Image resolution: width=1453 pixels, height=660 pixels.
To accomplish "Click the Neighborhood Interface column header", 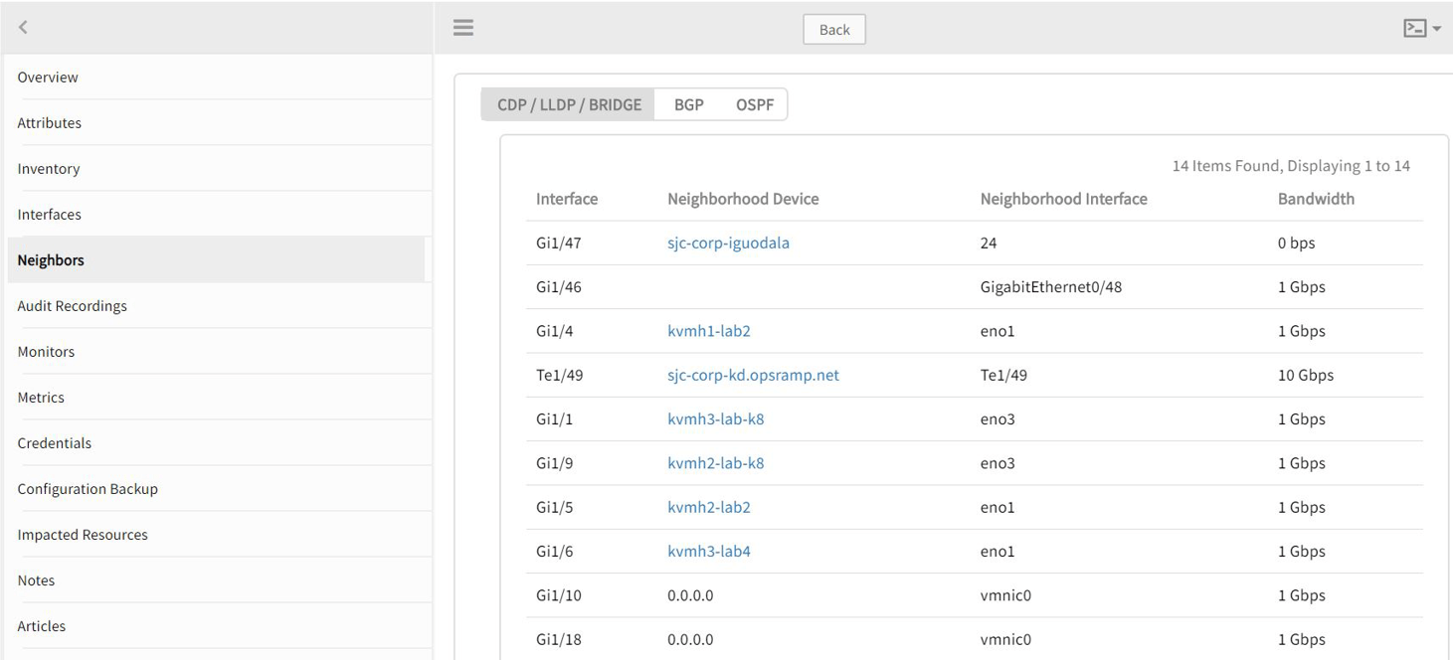I will click(x=1063, y=199).
